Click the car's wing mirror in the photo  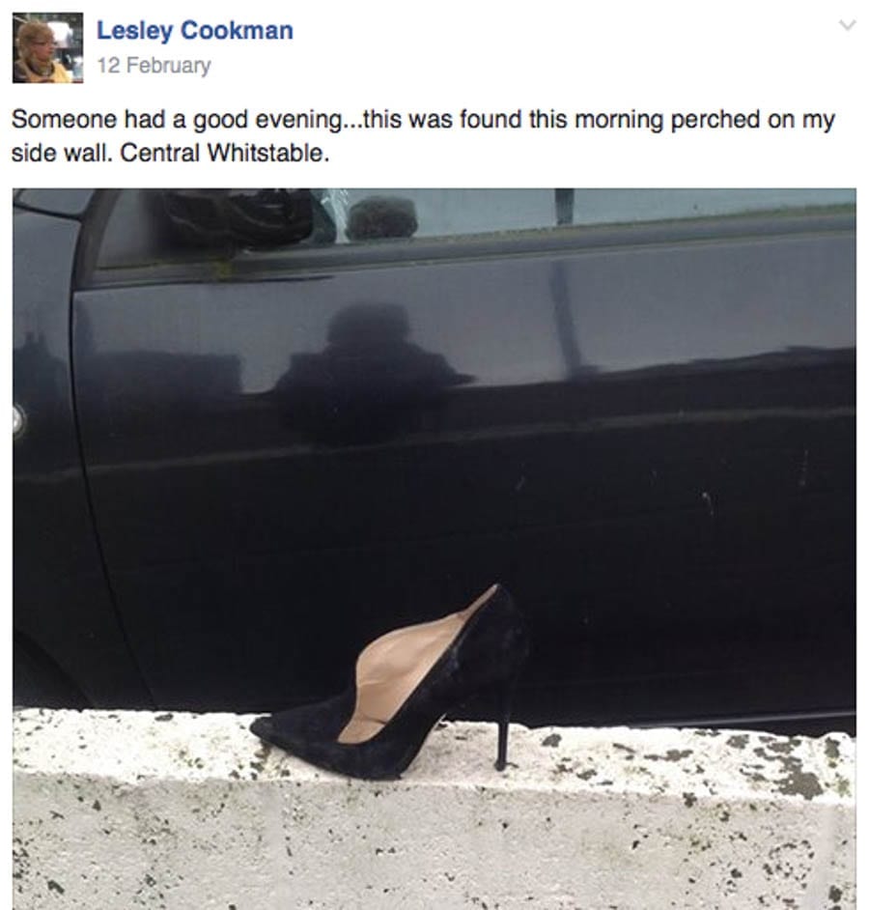click(x=238, y=219)
